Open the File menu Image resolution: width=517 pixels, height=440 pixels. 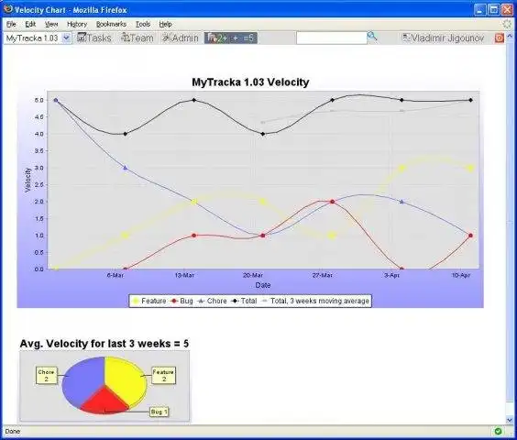click(x=11, y=24)
